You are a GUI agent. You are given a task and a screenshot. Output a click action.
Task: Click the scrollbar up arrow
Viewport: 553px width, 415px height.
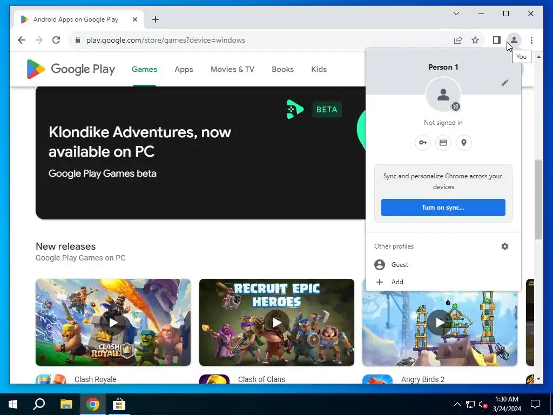tap(538, 57)
